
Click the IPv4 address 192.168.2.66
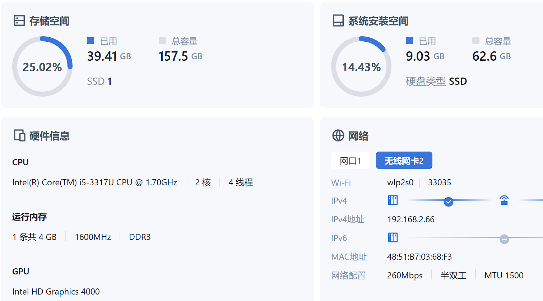(411, 219)
